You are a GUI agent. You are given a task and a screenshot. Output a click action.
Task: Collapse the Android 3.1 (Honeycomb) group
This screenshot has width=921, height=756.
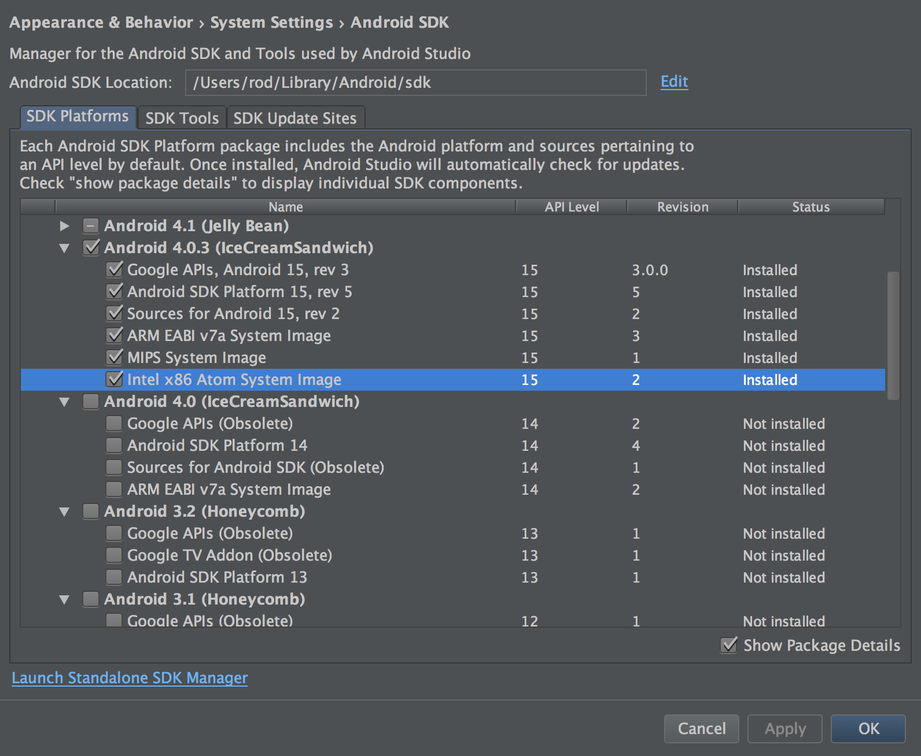tap(64, 600)
